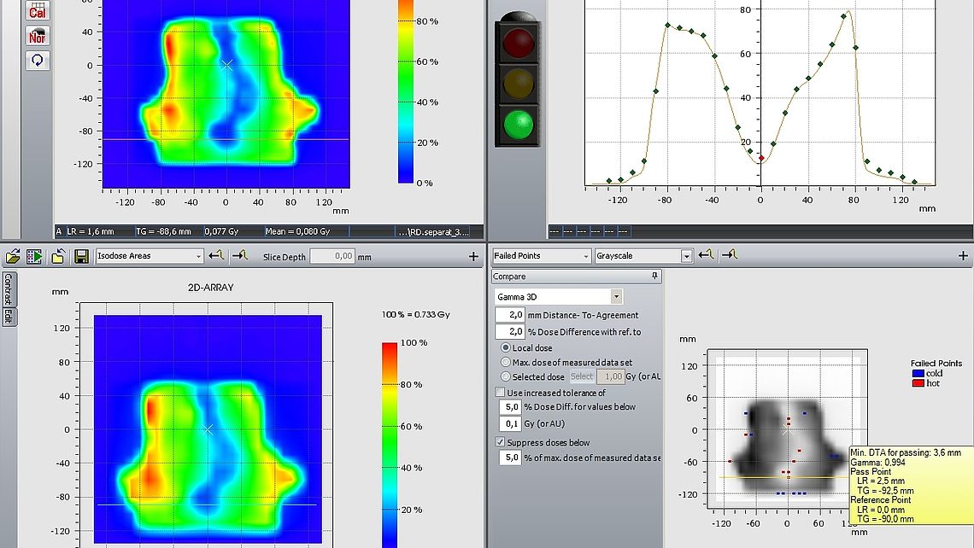Open a file with the open-file toolbar icon
The image size is (974, 548).
pos(15,256)
